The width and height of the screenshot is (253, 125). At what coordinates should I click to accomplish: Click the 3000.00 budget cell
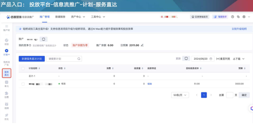[x=240, y=84]
